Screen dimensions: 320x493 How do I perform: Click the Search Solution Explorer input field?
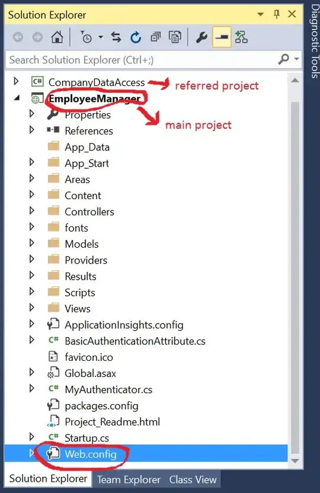tap(142, 60)
